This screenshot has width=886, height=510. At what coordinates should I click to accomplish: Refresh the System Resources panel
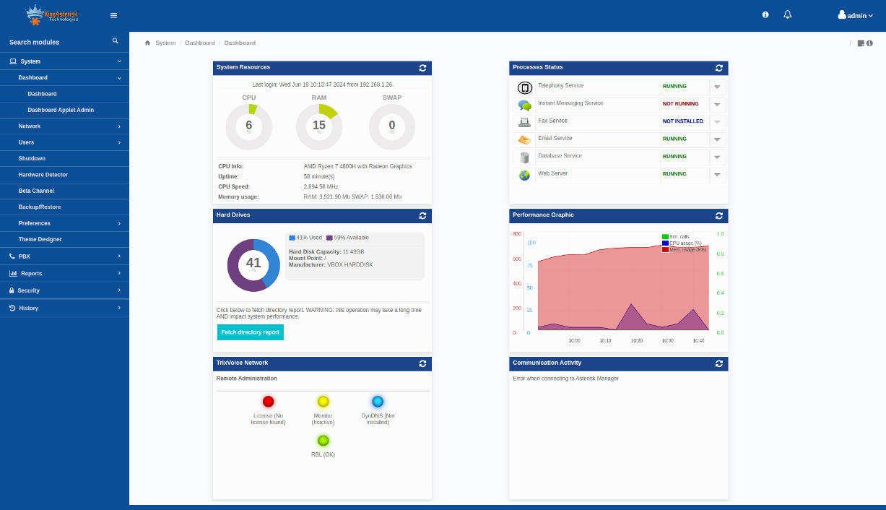coord(422,68)
